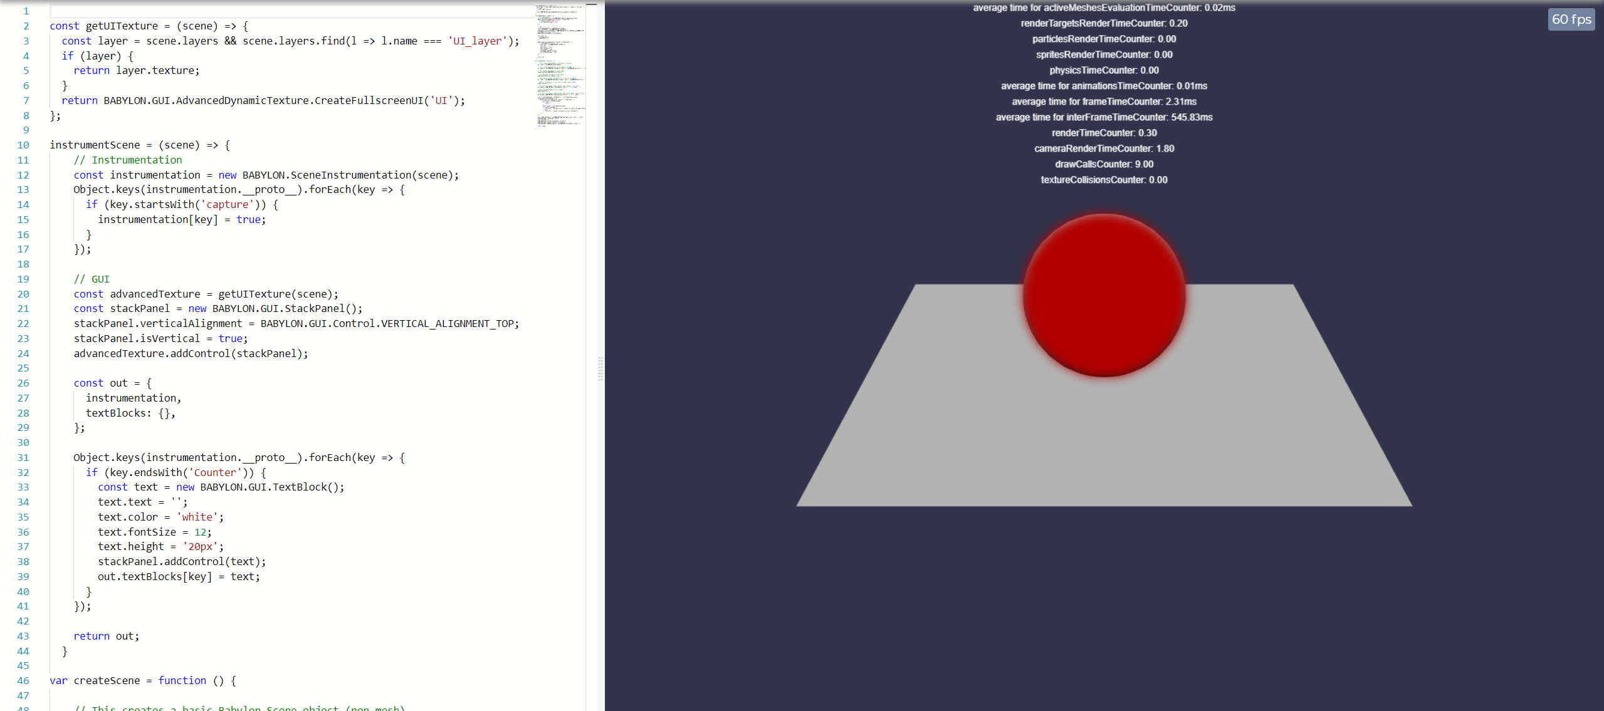Click 'createScene' on line 46

coord(107,680)
